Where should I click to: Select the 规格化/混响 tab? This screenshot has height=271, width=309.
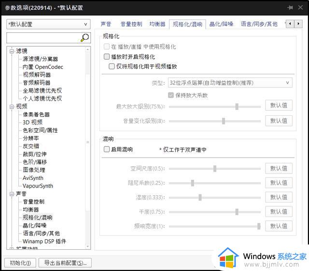187,24
